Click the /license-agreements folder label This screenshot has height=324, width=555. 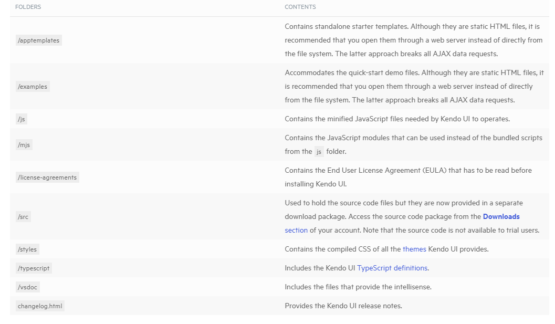[x=47, y=177]
